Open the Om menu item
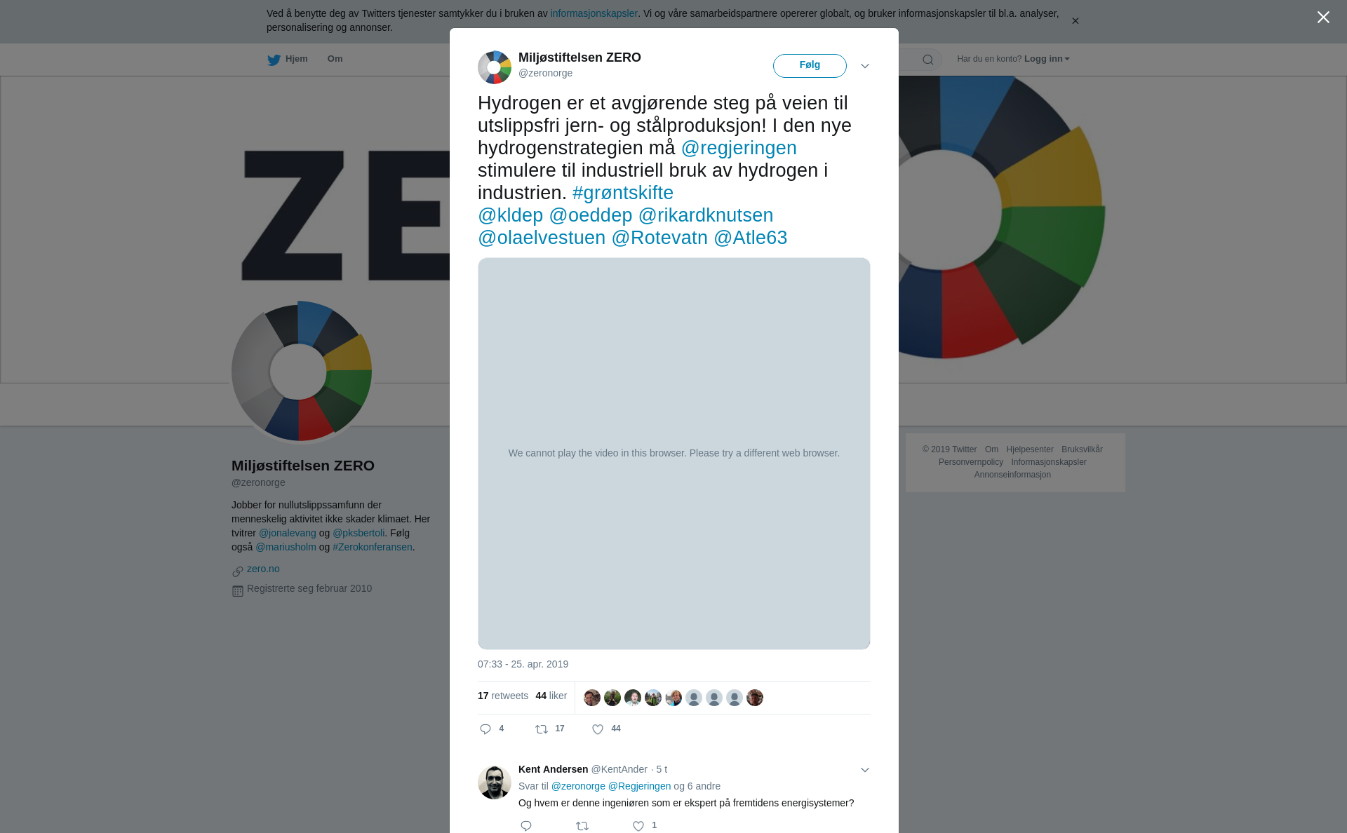The width and height of the screenshot is (1347, 833). (335, 59)
